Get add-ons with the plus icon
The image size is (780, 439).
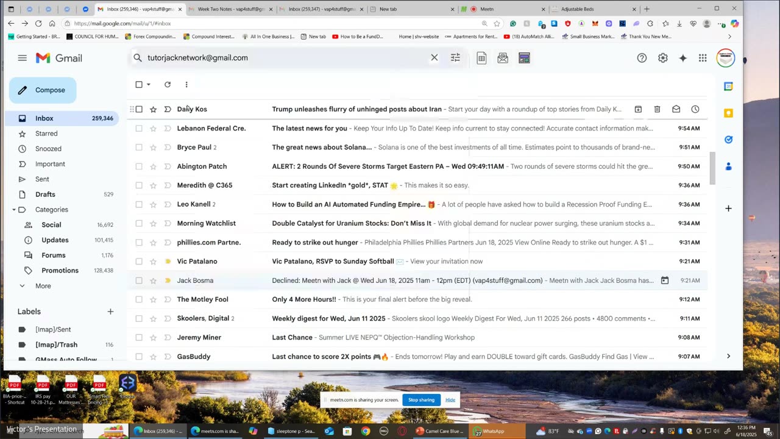728,209
